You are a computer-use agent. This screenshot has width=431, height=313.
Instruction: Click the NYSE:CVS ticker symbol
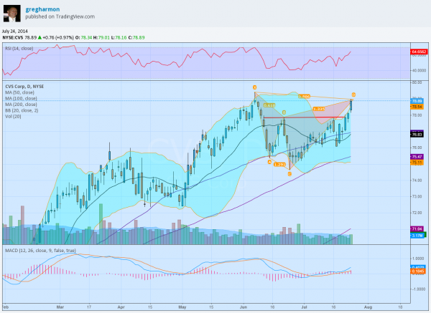point(13,37)
